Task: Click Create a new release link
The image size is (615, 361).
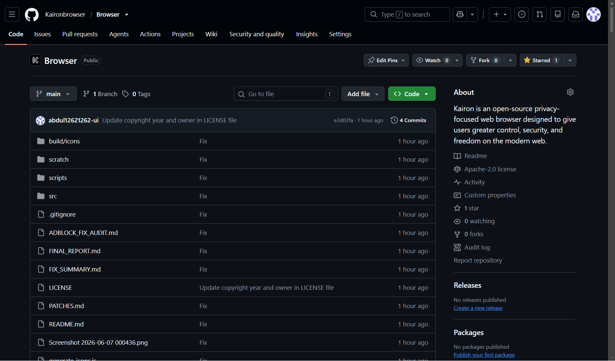Action: pos(478,308)
